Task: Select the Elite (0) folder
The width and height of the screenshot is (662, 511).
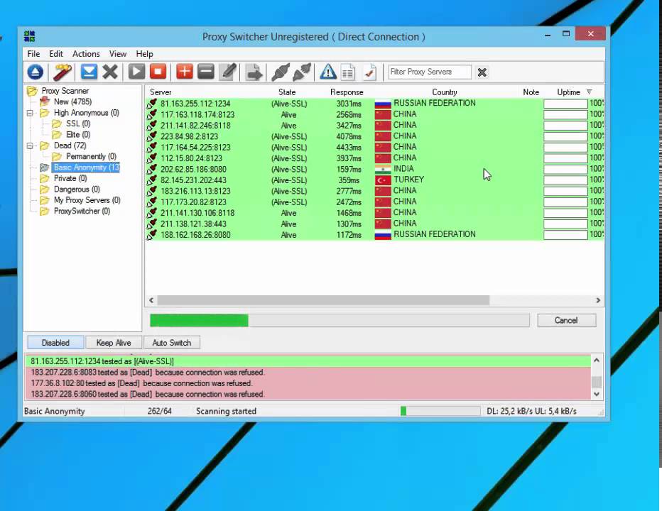Action: 78,135
